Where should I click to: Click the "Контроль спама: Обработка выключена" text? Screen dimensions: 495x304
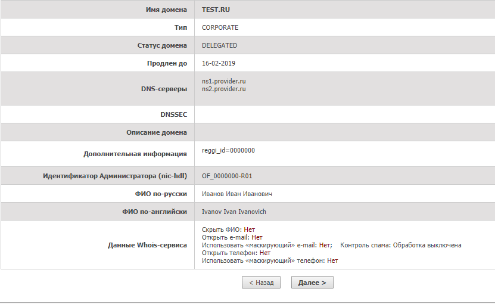click(400, 245)
